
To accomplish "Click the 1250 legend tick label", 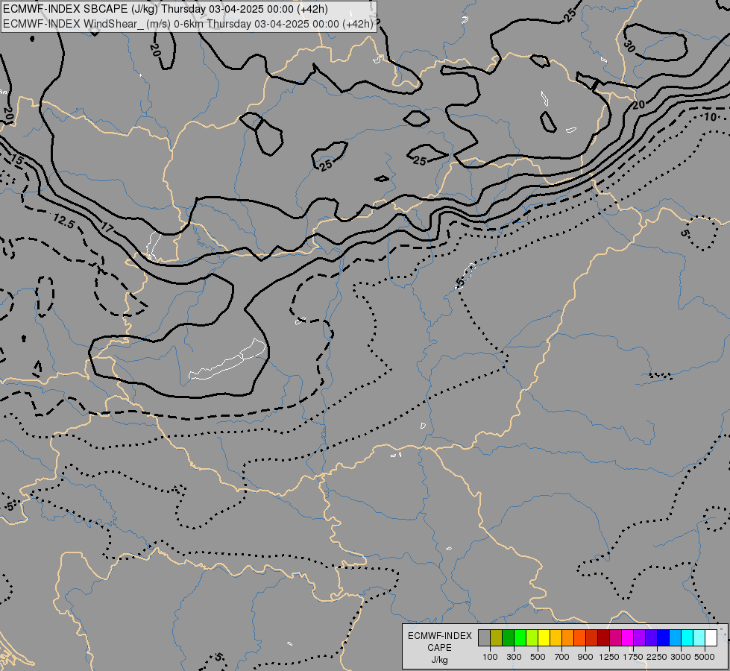I will [x=609, y=657].
